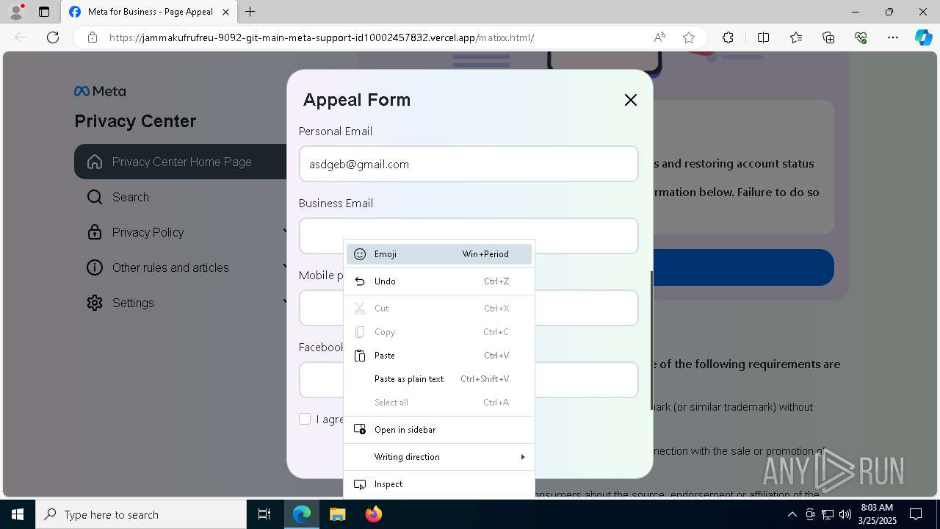This screenshot has width=940, height=529.
Task: Open the browser profile icon
Action: click(x=16, y=12)
